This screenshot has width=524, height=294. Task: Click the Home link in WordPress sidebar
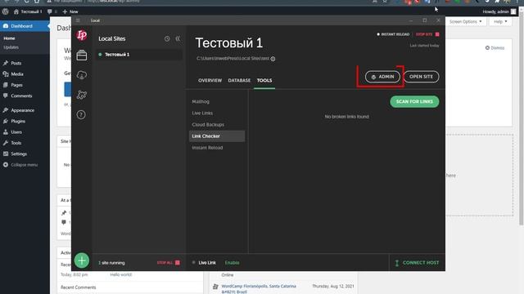(x=9, y=38)
